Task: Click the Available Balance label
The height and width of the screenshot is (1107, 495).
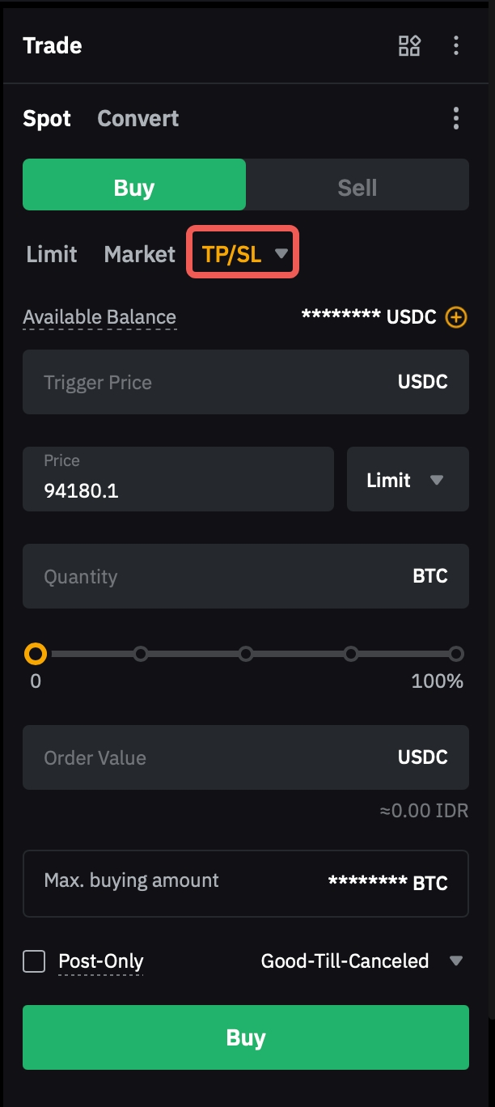Action: (99, 317)
